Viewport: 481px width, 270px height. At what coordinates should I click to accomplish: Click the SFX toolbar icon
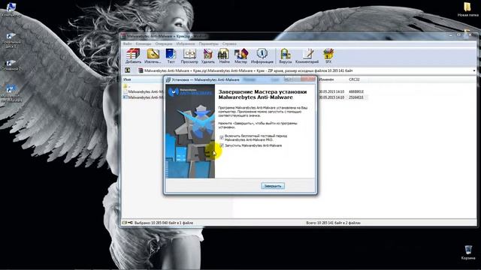coord(328,56)
